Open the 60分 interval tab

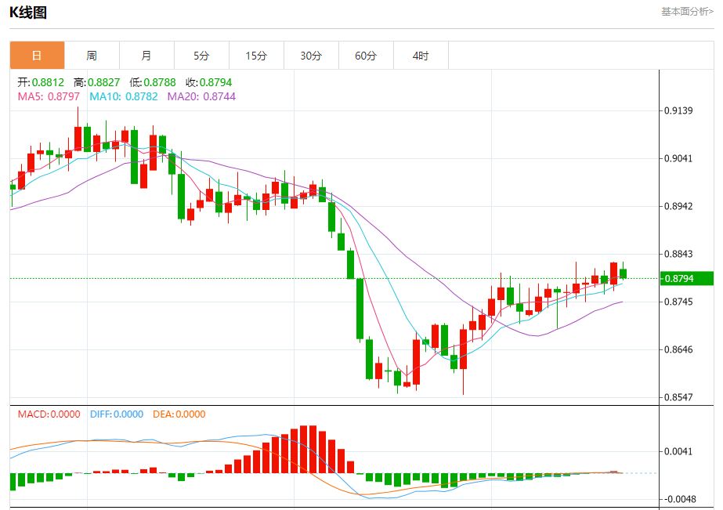[x=366, y=56]
